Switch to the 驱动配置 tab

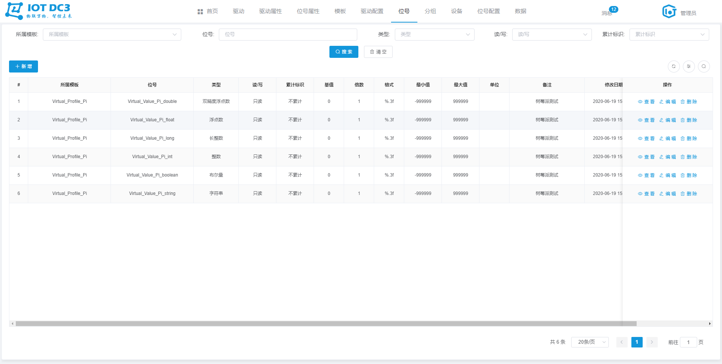point(372,11)
